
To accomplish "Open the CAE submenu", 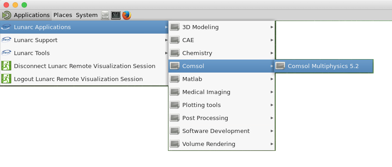I will 222,40.
